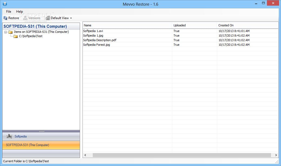
Task: Sort by the Uploaded column header
Action: point(194,25)
